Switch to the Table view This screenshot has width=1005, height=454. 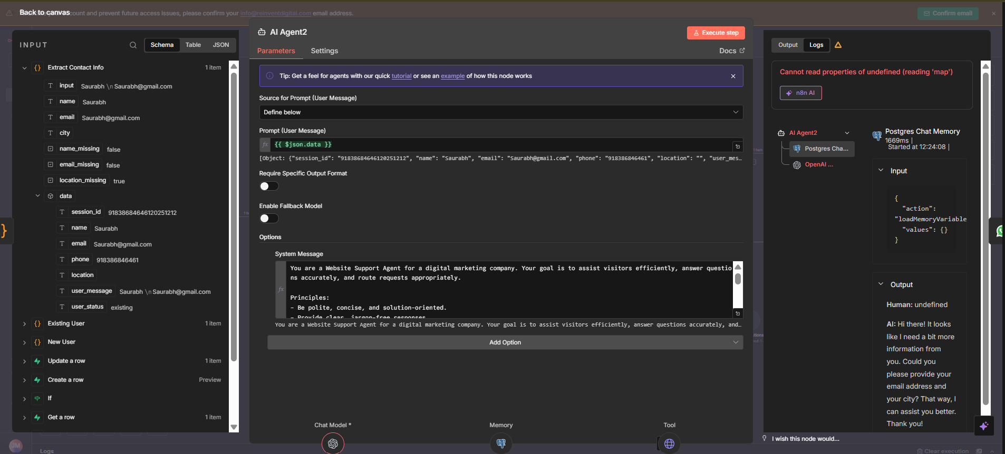(x=193, y=45)
